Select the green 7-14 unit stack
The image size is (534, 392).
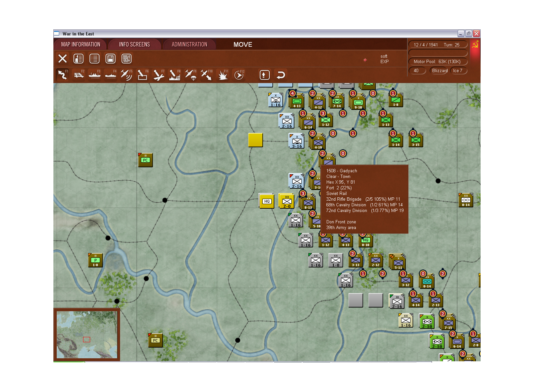coord(336,101)
